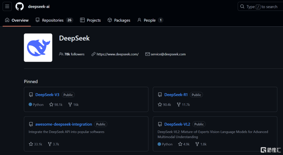This screenshot has width=283, height=155.
Task: View awesome-deepseek-integration stars (33.1k)
Action: pos(35,144)
